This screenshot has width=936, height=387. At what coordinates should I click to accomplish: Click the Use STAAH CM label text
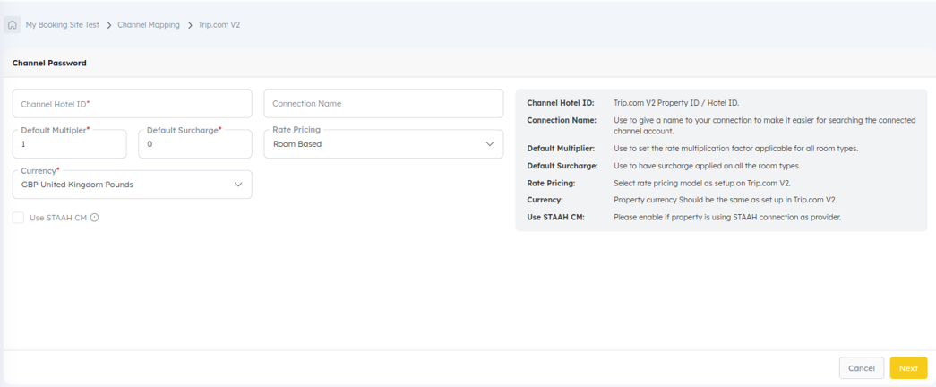click(57, 218)
